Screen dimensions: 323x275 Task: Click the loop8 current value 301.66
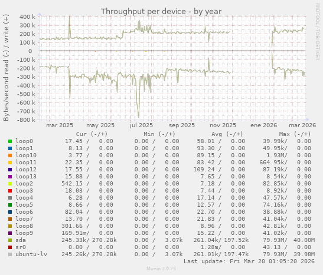pos(72,226)
